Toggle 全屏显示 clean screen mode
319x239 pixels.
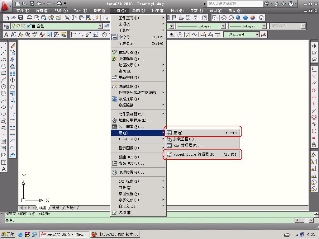tap(138, 44)
